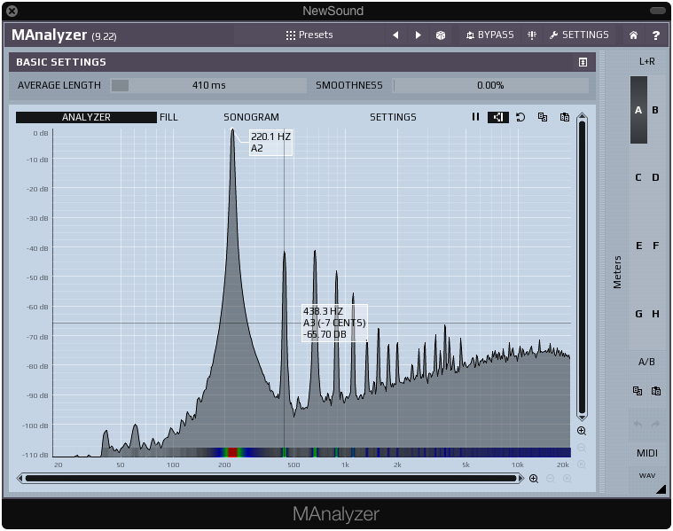Zoom in horizontally with the bottom magnifier plus
The width and height of the screenshot is (673, 531).
pyautogui.click(x=534, y=479)
